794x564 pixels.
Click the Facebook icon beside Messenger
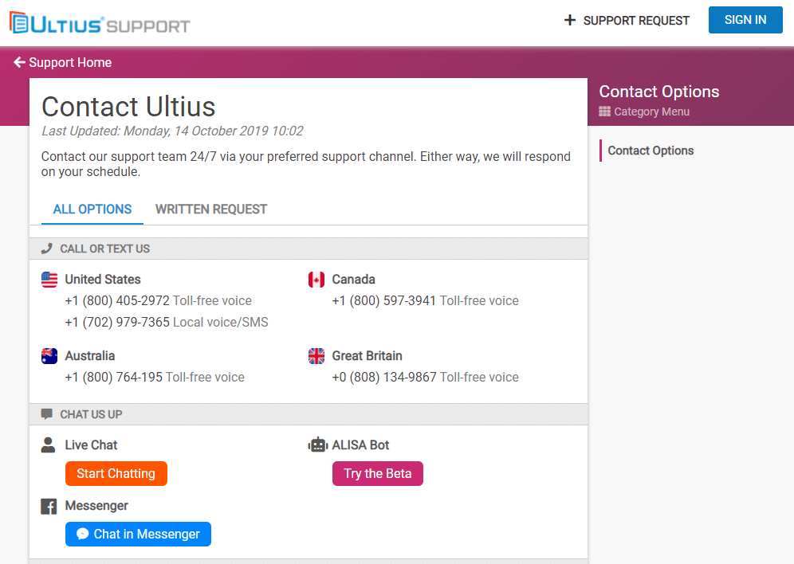click(x=49, y=506)
